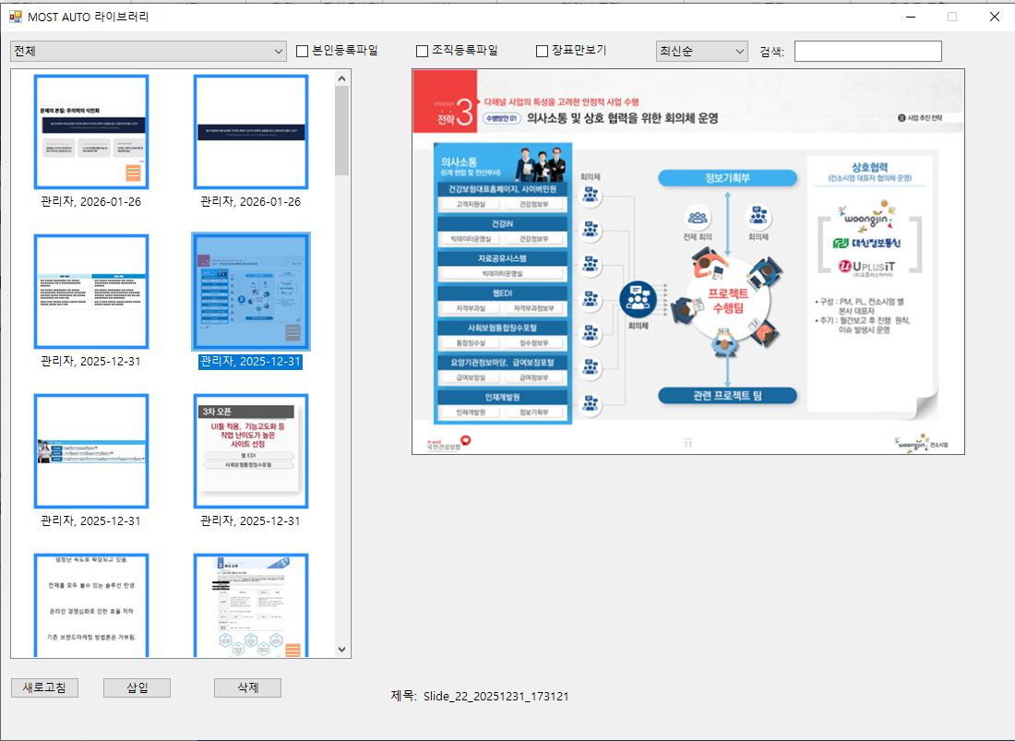Click the large slide preview image
The width and height of the screenshot is (1015, 741).
(x=687, y=261)
